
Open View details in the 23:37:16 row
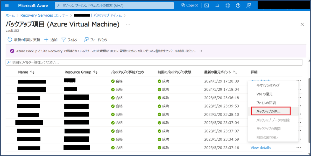(x=260, y=148)
